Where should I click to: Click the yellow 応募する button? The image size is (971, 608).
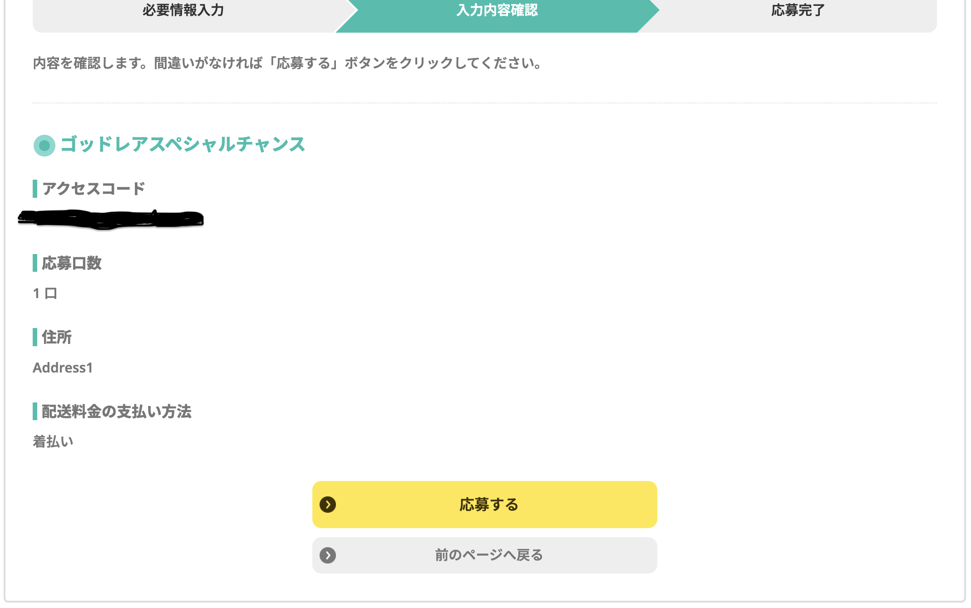(484, 504)
